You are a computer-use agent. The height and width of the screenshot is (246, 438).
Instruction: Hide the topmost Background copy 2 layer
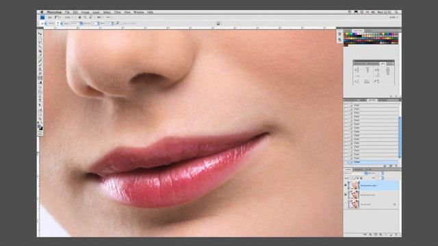[x=346, y=185]
